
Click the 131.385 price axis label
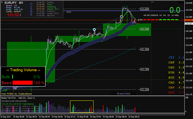[189, 52]
